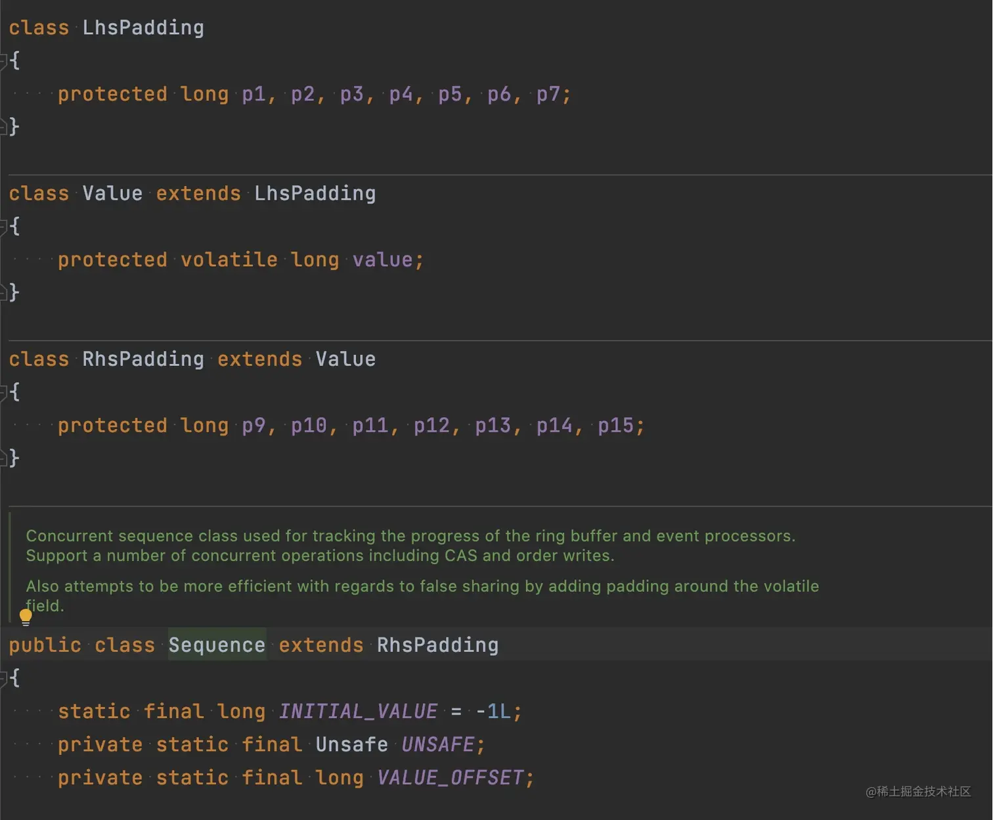This screenshot has height=820, width=993.
Task: Click the value field name
Action: click(382, 260)
